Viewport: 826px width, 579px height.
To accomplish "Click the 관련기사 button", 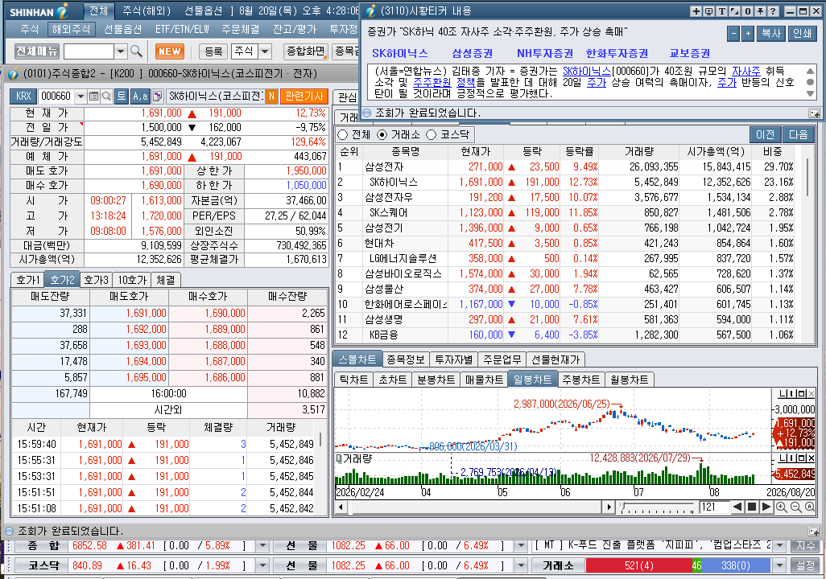I will tap(304, 96).
